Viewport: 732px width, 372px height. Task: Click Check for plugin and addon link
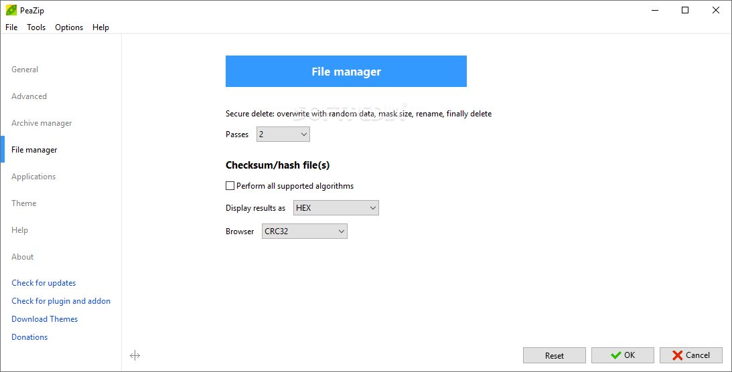(61, 301)
